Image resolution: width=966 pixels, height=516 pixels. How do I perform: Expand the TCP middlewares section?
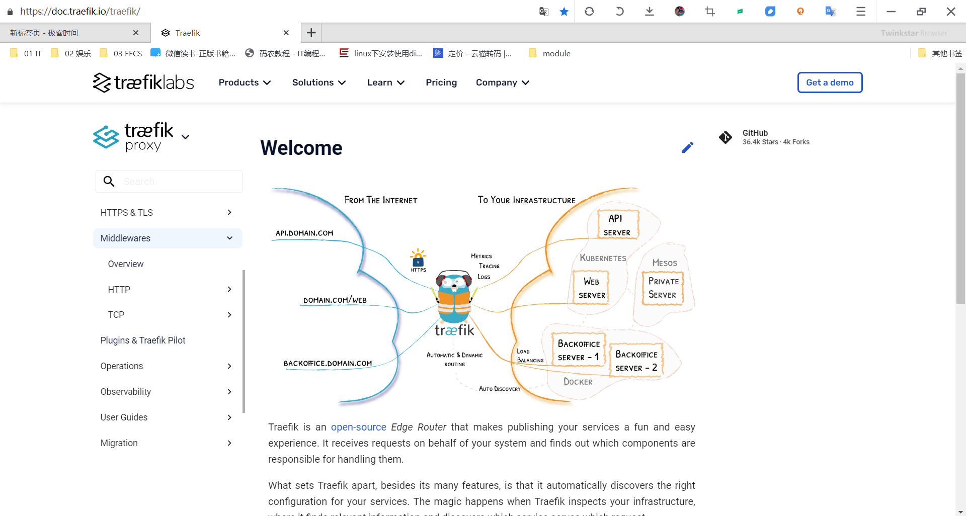click(170, 314)
